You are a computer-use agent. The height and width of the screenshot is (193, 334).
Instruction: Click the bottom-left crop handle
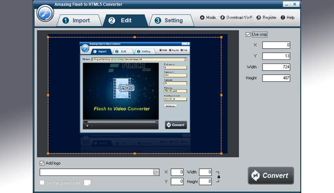click(48, 154)
